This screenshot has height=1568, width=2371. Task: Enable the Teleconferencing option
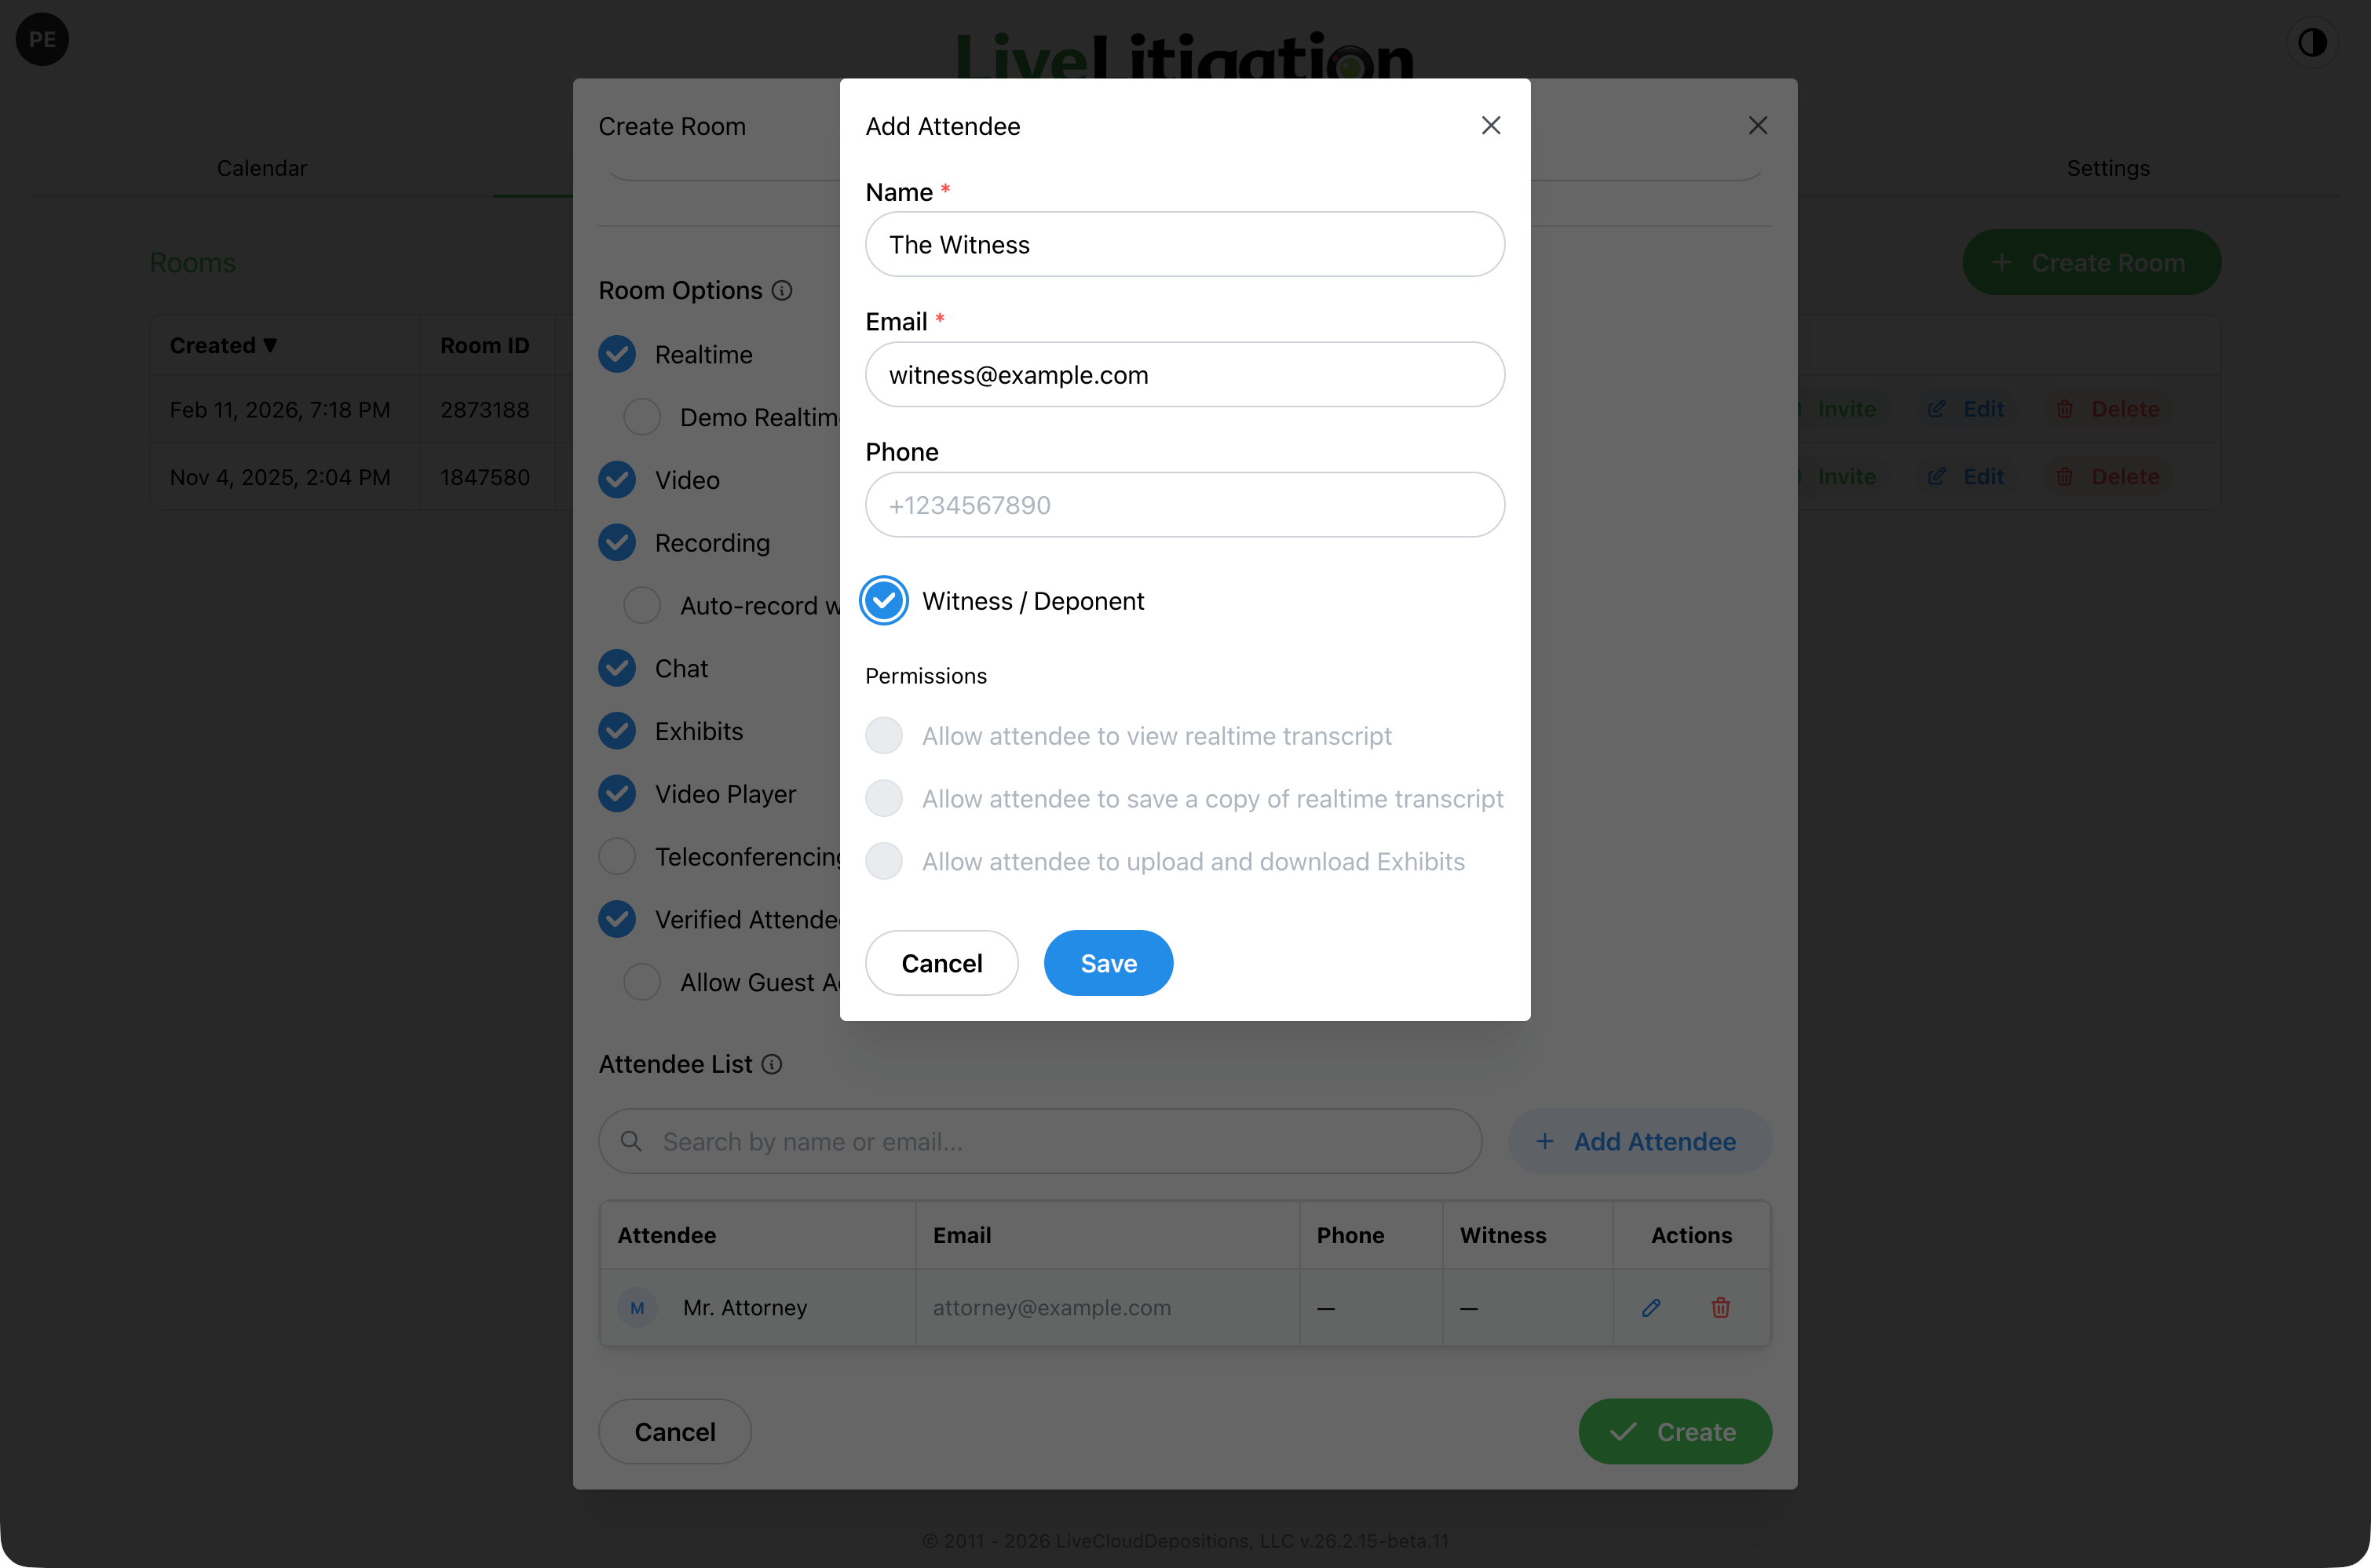617,857
